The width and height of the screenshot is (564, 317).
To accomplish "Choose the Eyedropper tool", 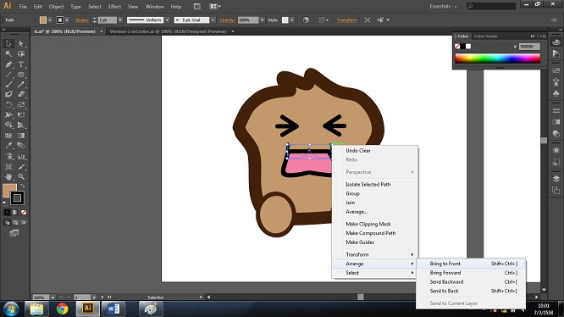I will pos(8,146).
